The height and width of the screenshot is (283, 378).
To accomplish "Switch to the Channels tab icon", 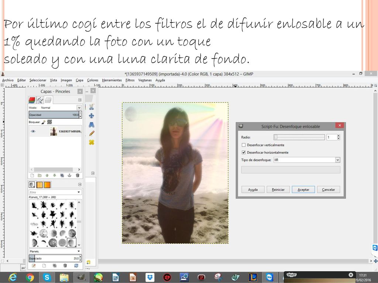I will tap(32, 100).
